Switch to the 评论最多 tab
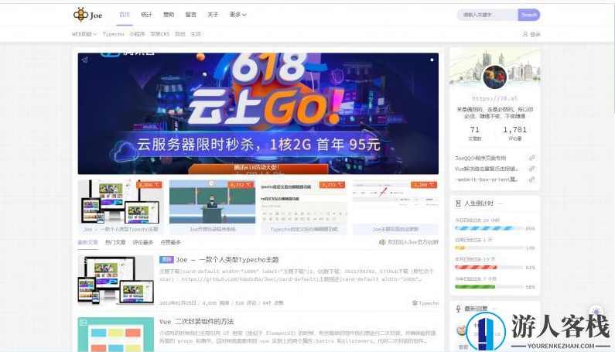This screenshot has height=352, width=615. click(143, 242)
